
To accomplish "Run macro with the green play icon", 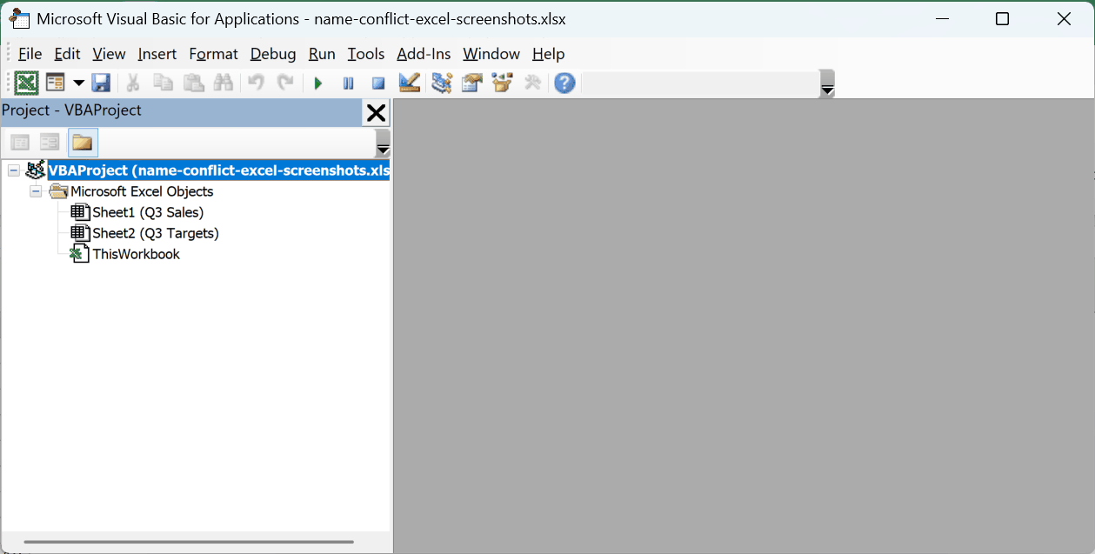I will click(x=318, y=83).
